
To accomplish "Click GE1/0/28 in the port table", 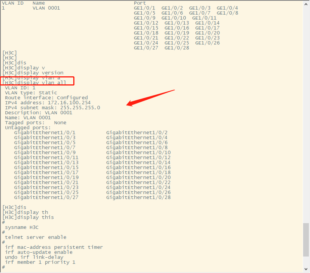I will [x=177, y=48].
